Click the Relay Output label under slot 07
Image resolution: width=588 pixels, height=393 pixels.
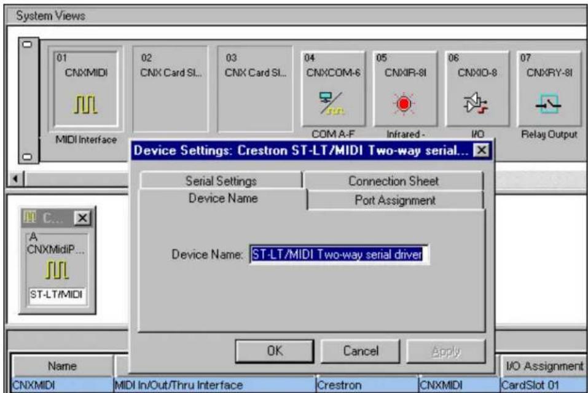[549, 134]
